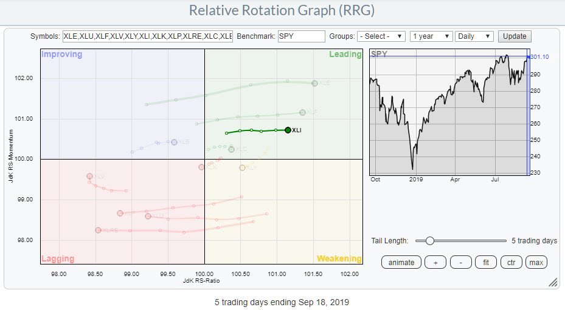Open the Groups select dropdown
The image size is (565, 310).
point(381,36)
